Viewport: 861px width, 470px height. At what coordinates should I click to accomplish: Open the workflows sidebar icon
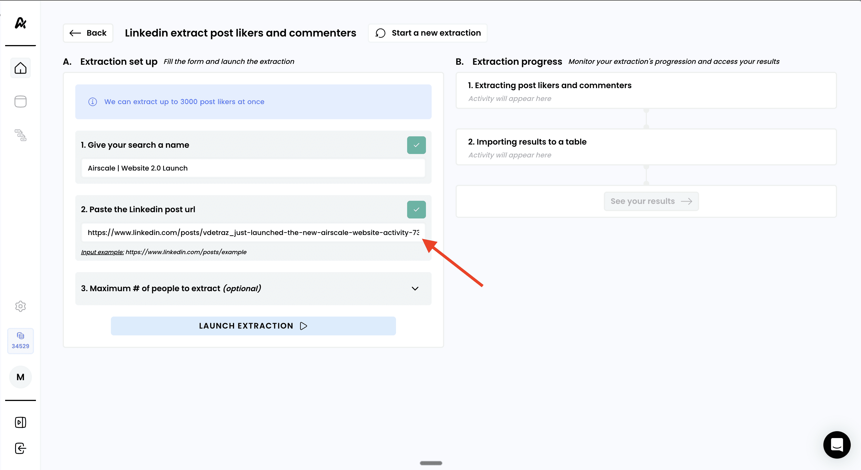click(21, 135)
